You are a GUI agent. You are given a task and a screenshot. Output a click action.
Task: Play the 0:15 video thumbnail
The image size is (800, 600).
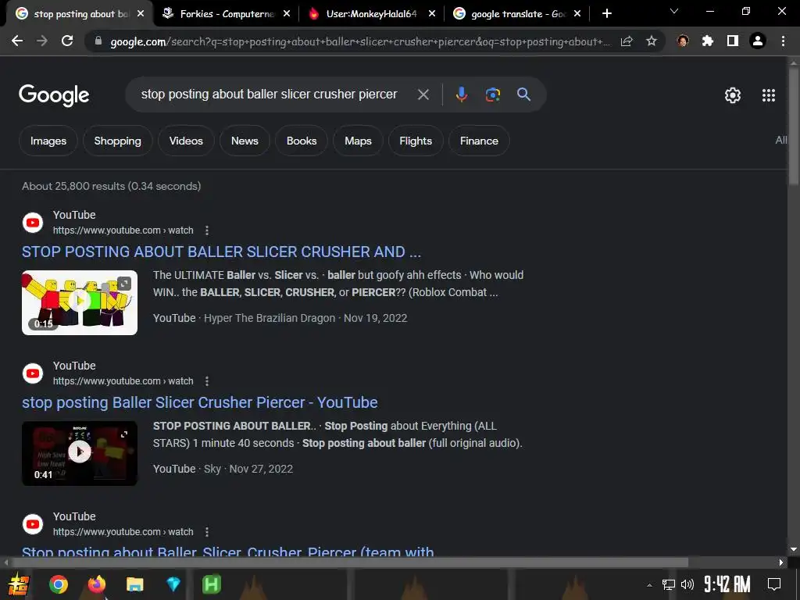point(80,302)
